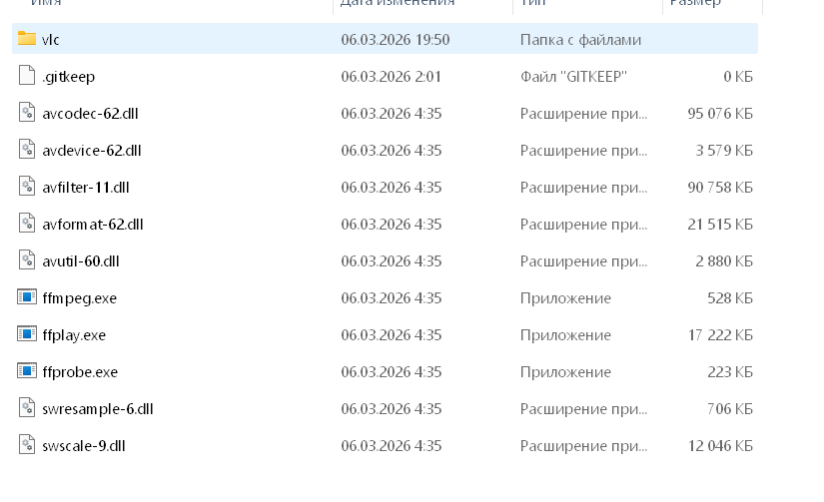Click the .gitkeep file icon
The width and height of the screenshot is (824, 502).
27,76
